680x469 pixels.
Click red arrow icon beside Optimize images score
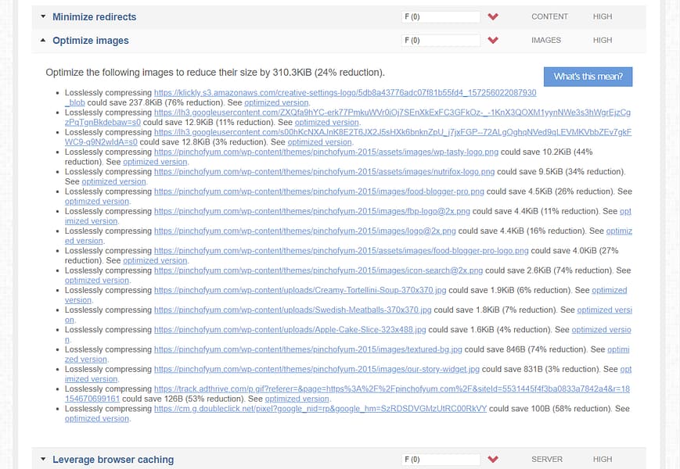click(x=493, y=40)
